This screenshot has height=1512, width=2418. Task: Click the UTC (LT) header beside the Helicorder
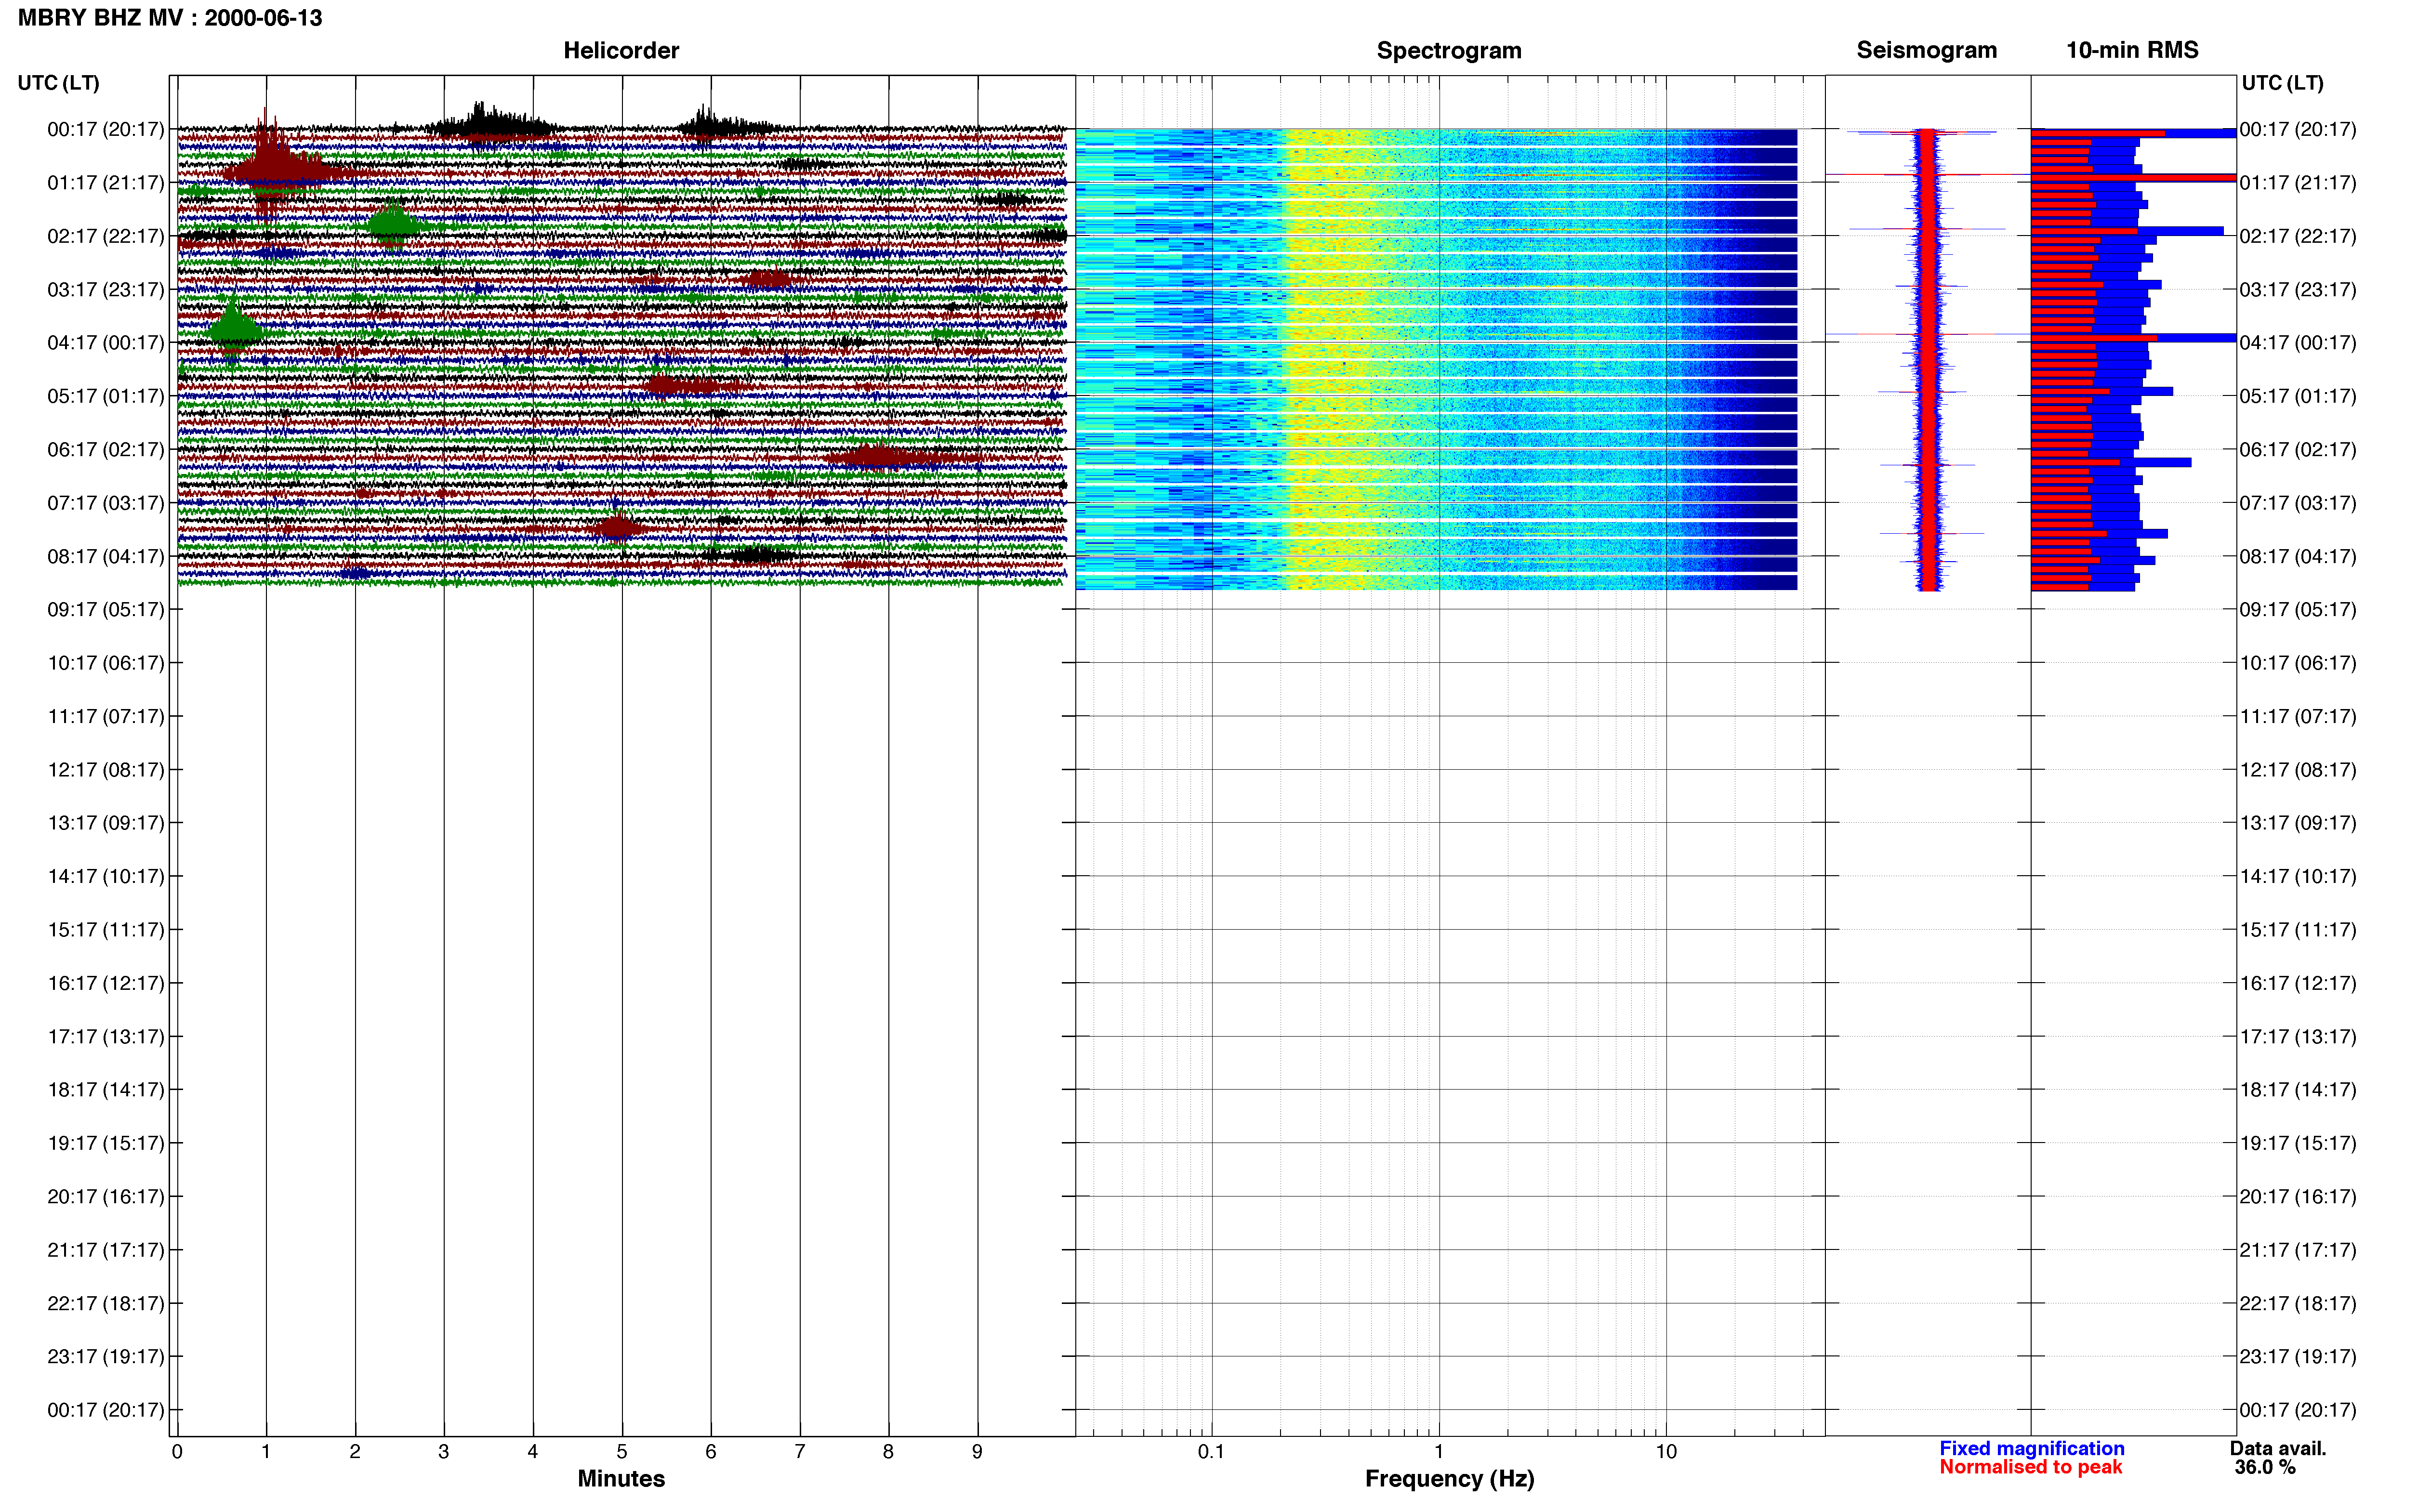58,83
